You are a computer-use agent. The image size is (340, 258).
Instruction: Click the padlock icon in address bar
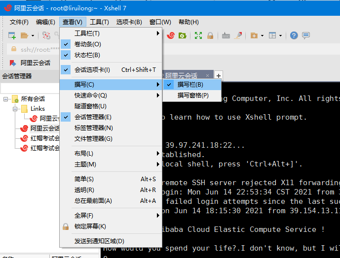14,49
